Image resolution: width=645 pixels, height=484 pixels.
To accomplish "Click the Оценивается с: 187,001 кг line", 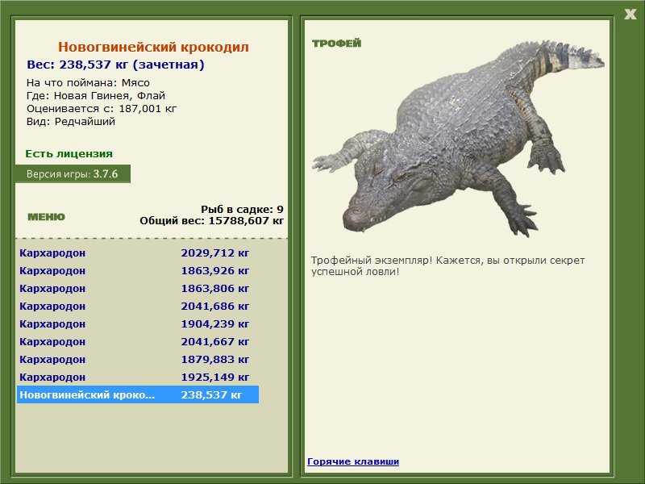I will point(102,109).
